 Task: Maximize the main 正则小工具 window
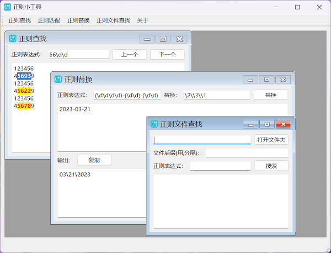click(297, 7)
